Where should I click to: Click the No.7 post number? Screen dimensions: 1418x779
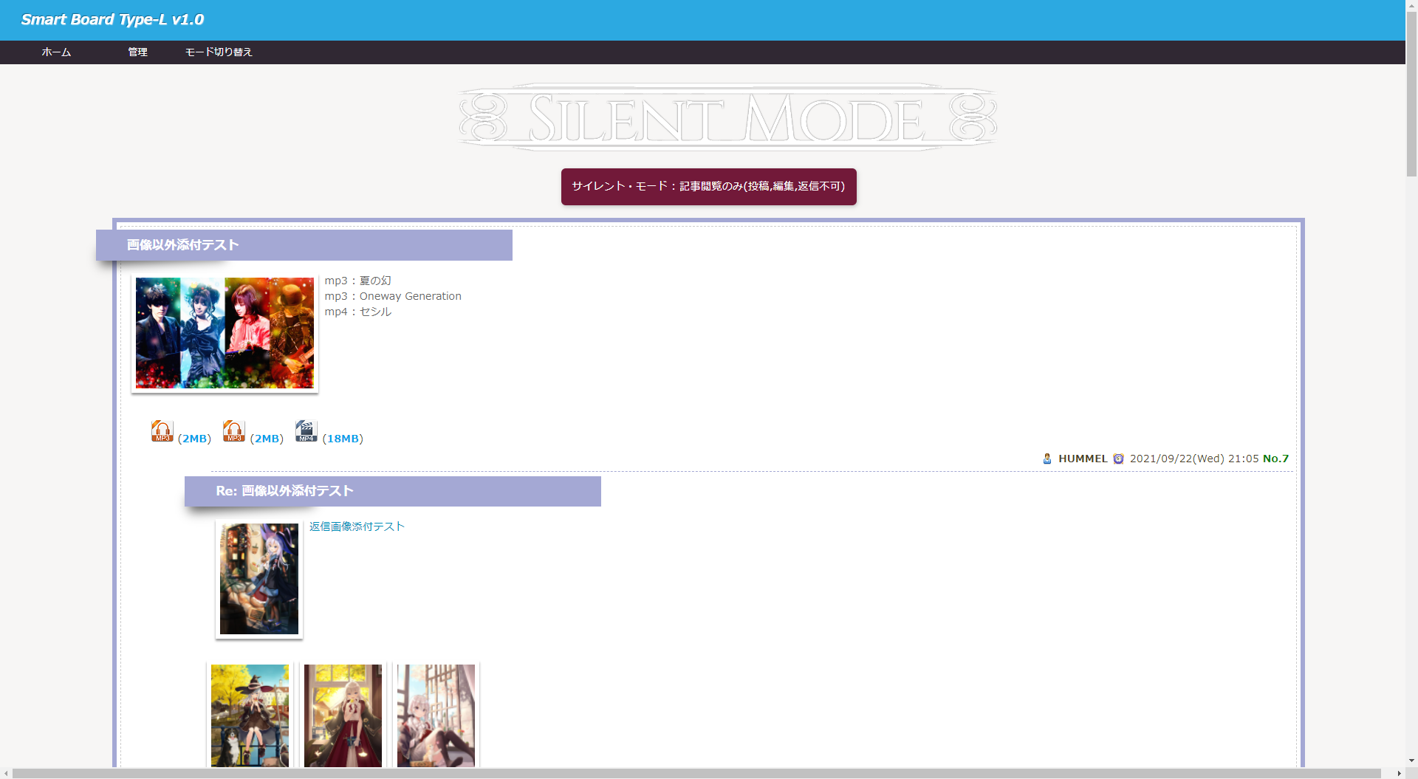[1275, 459]
